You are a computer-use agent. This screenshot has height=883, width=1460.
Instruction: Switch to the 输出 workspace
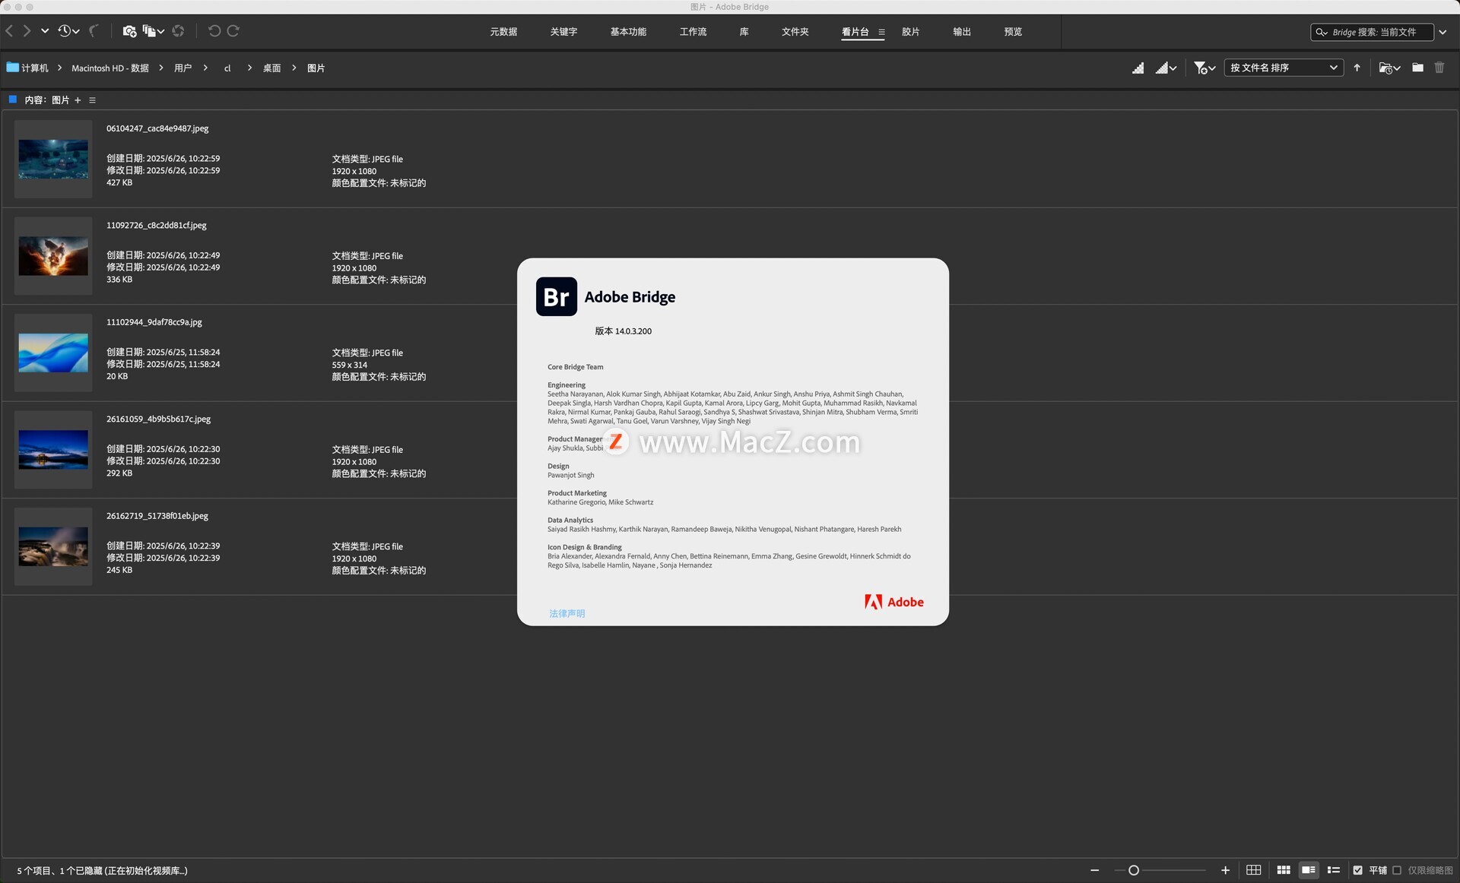click(x=961, y=32)
